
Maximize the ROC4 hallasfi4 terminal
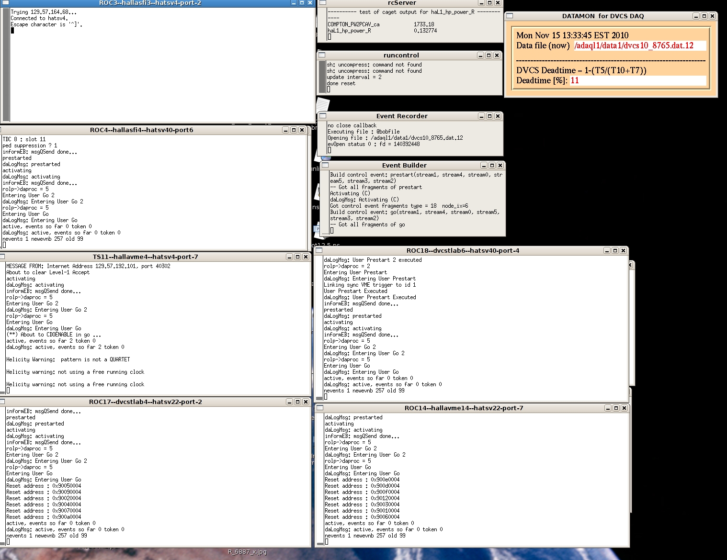(294, 130)
